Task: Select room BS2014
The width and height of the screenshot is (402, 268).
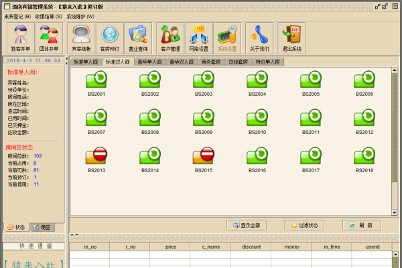Action: click(x=150, y=160)
